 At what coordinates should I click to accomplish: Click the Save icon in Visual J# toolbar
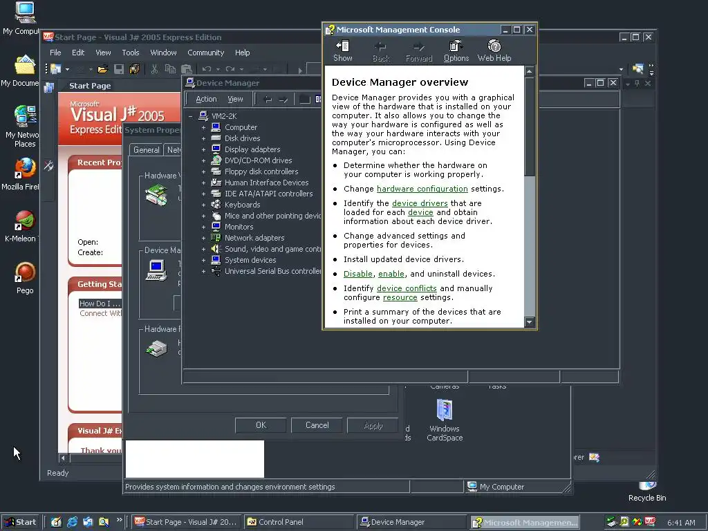coord(119,69)
